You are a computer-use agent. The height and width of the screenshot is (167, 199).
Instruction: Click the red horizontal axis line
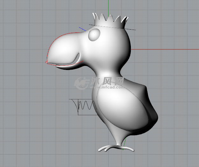(x=166, y=49)
